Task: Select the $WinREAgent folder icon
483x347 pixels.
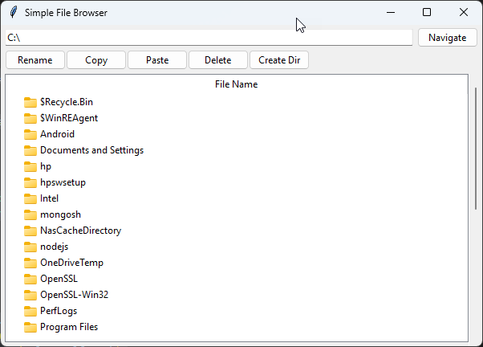Action: 30,118
